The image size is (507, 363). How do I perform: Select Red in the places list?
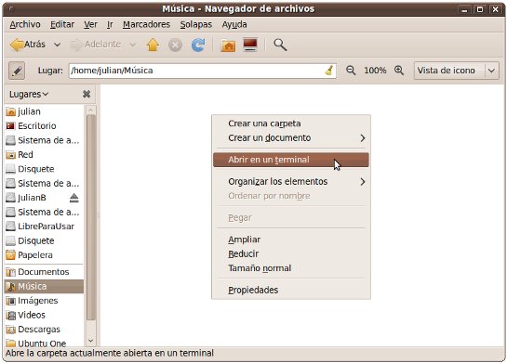45,154
